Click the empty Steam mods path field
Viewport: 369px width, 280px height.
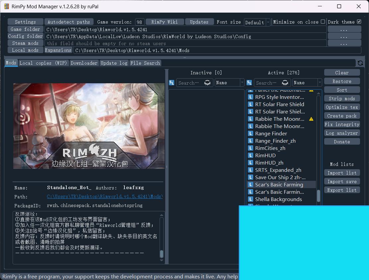185,43
